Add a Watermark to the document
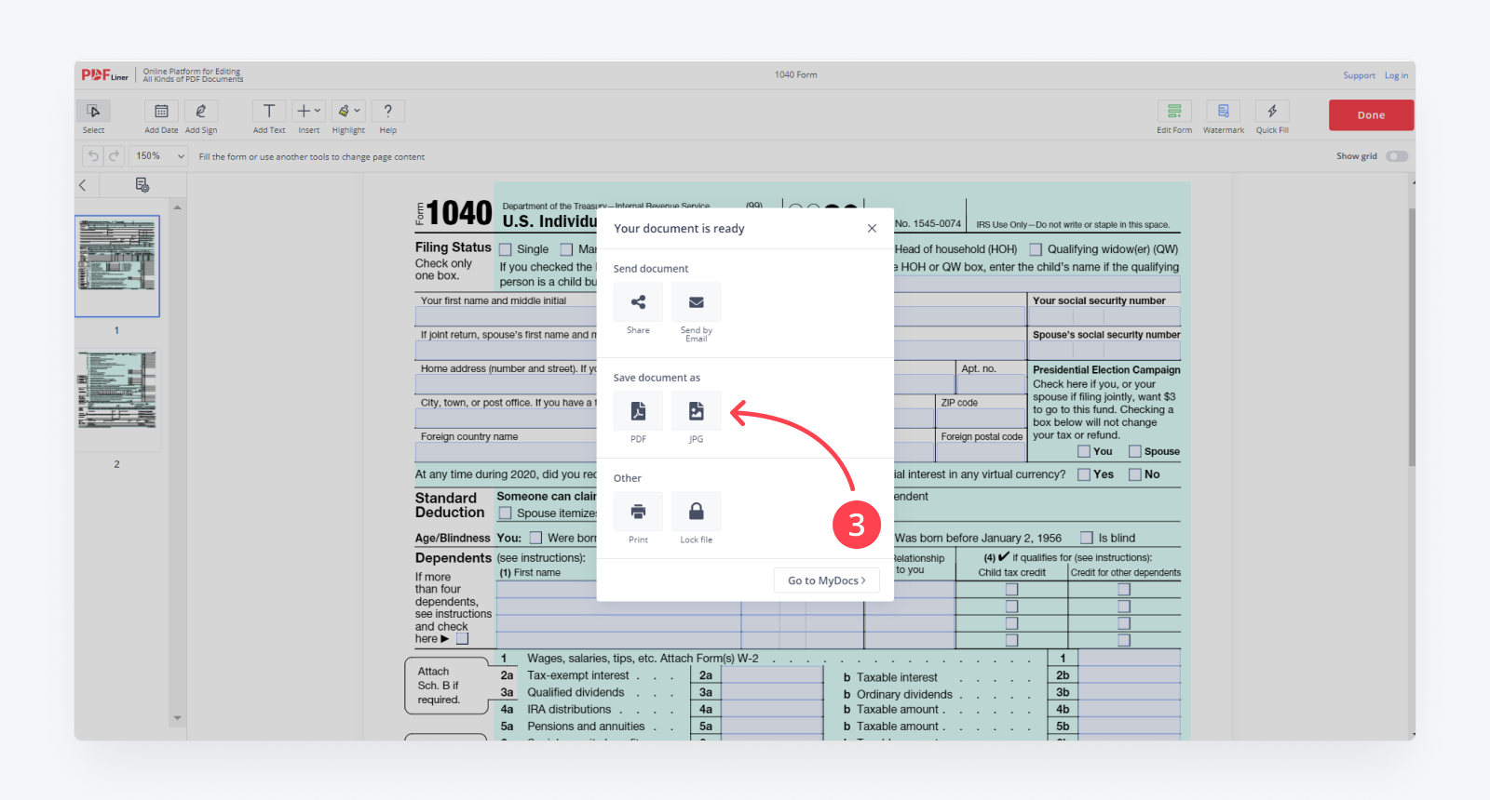 (x=1224, y=111)
